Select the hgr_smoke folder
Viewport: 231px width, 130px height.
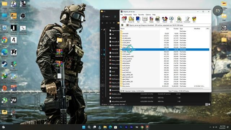[165, 84]
